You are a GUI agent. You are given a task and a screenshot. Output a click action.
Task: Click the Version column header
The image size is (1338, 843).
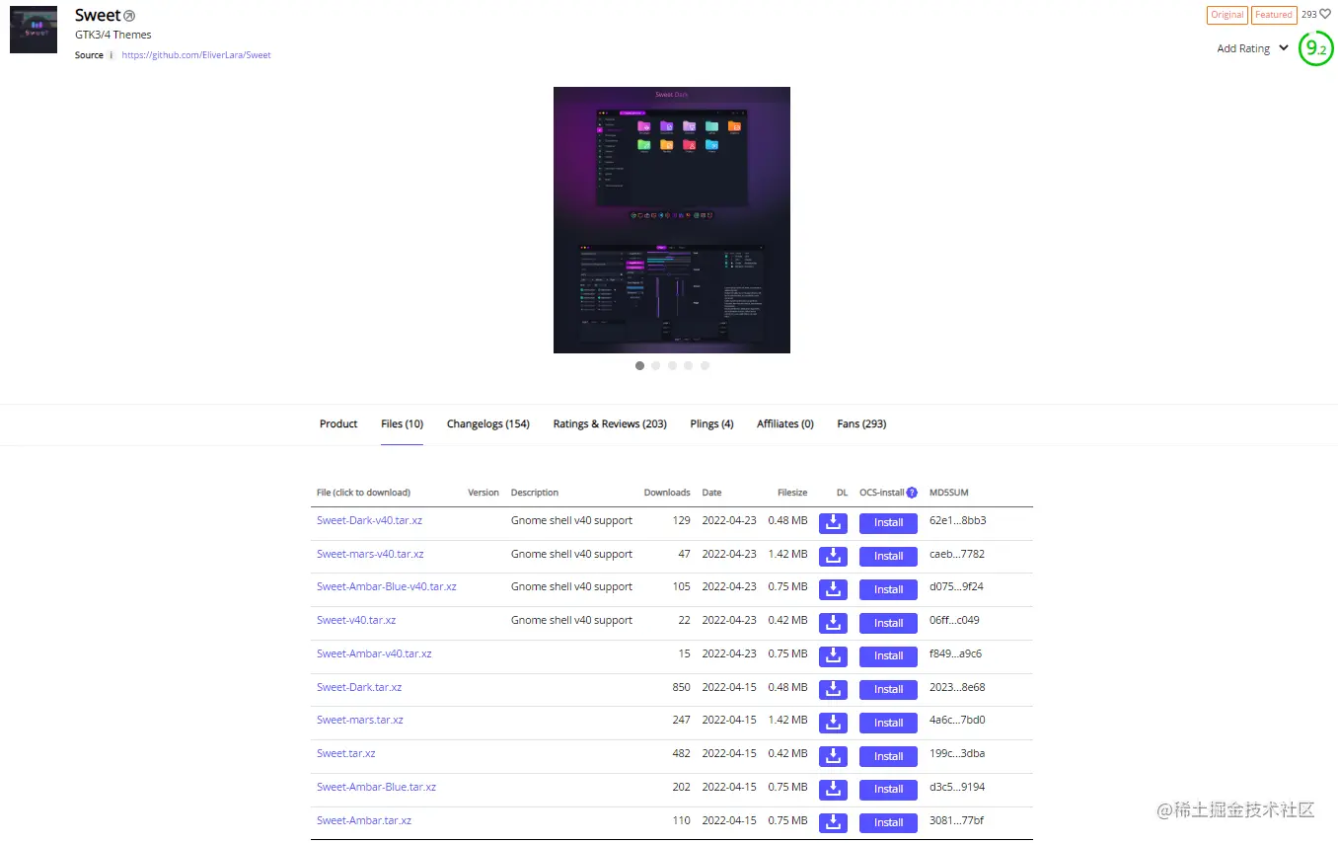483,493
